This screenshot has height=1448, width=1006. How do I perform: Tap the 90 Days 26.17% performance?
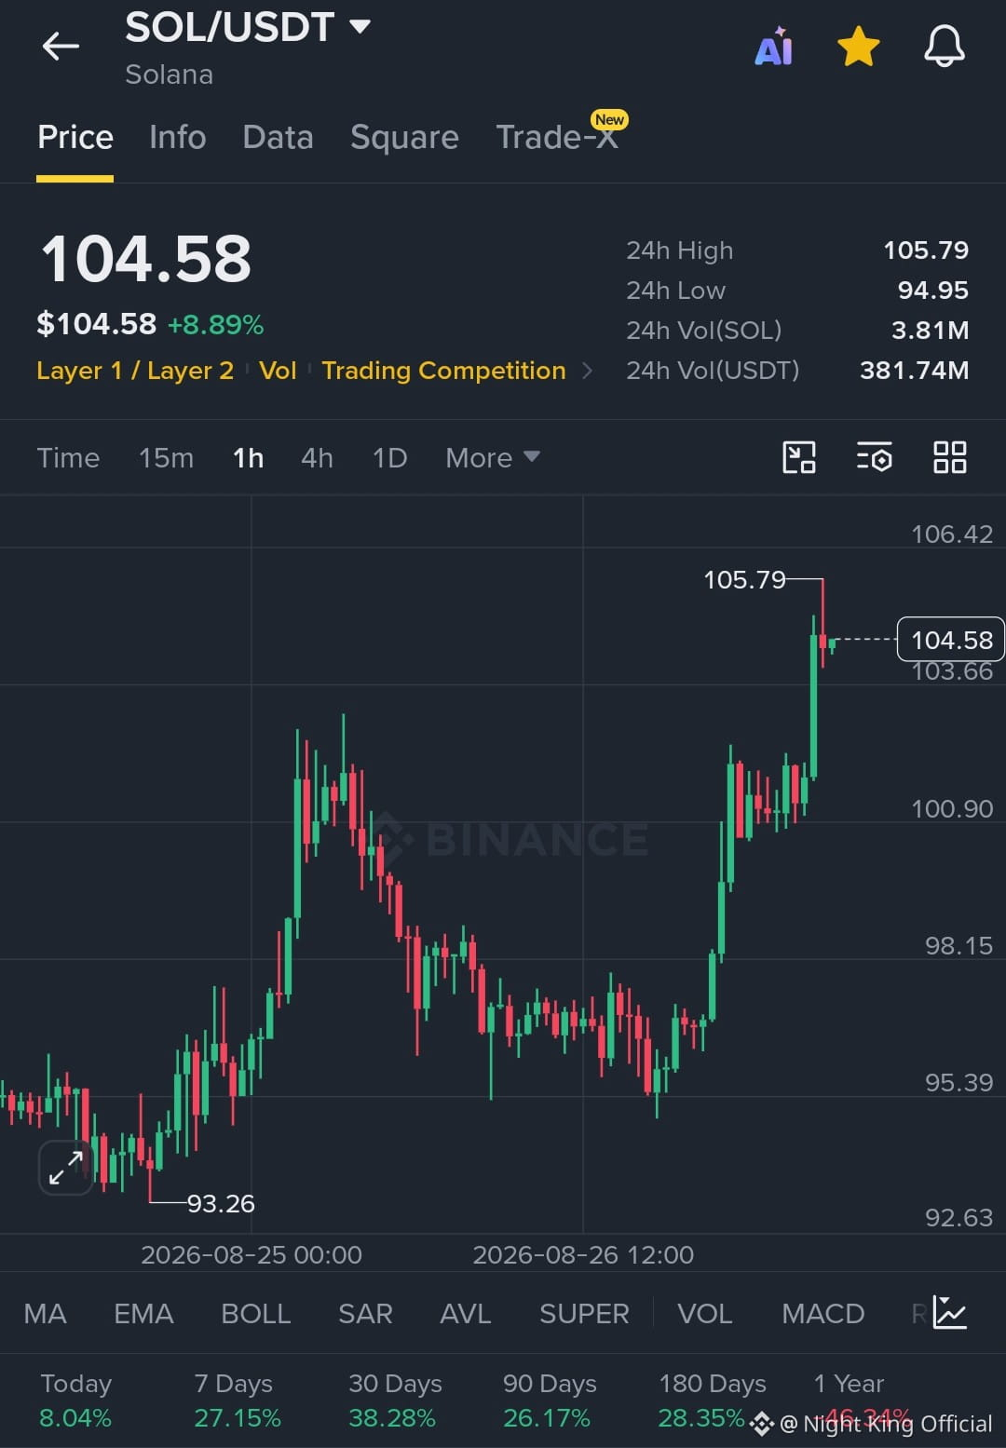(549, 1401)
